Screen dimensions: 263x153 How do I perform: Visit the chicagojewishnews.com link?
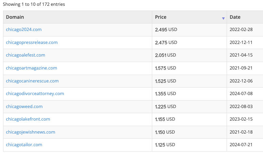coord(31,132)
